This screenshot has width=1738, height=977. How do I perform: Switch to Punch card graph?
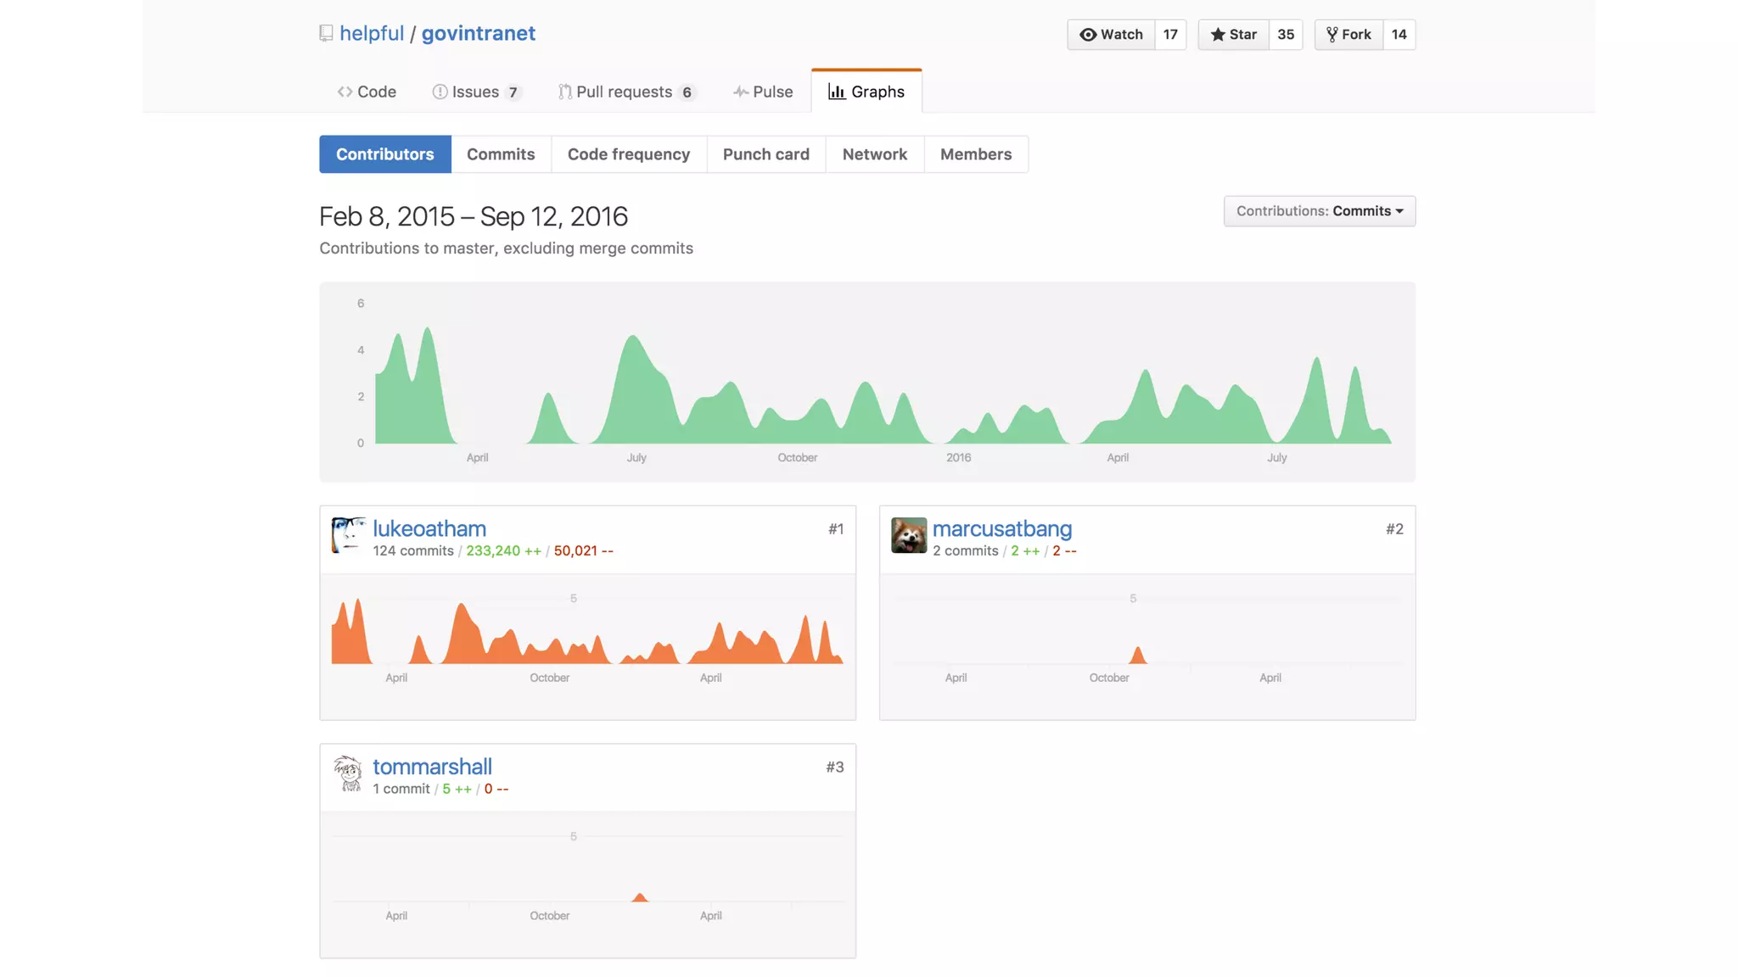(x=765, y=154)
